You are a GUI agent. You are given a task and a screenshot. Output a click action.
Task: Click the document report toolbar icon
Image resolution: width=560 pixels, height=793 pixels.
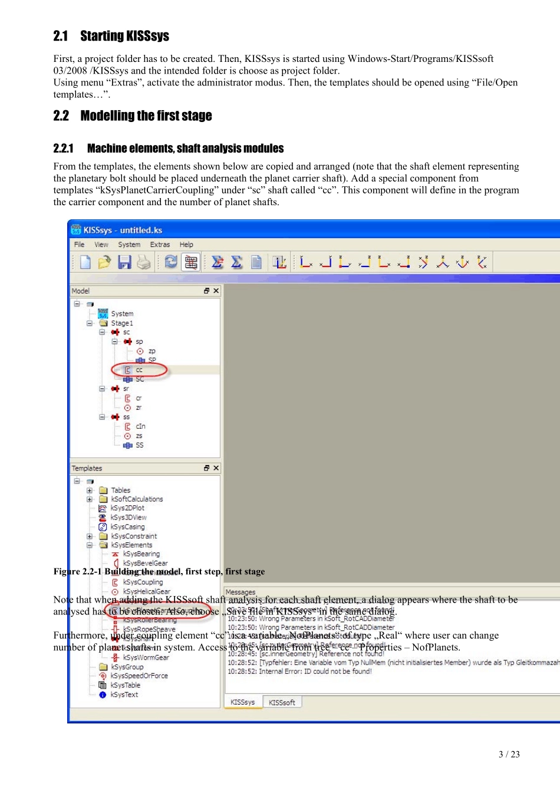256,262
